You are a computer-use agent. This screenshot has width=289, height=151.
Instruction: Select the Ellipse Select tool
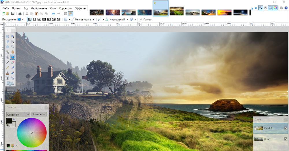[x=8, y=47]
